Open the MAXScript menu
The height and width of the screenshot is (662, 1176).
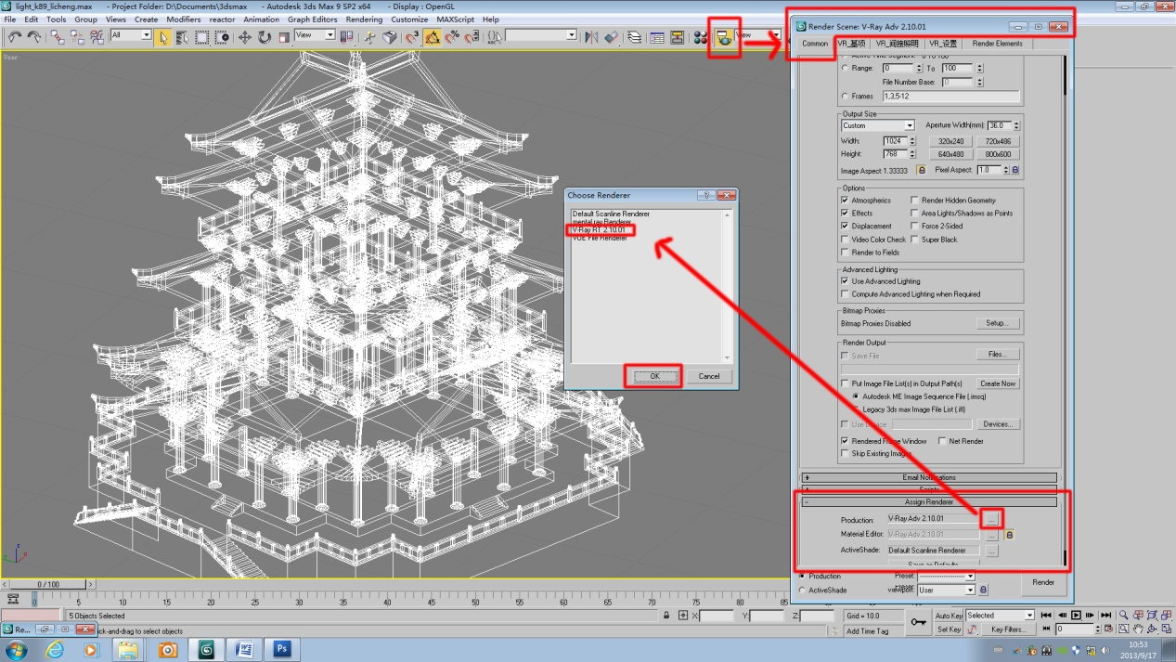pyautogui.click(x=455, y=19)
